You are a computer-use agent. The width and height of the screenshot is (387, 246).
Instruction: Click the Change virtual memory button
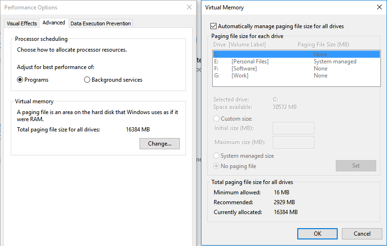[160, 144]
